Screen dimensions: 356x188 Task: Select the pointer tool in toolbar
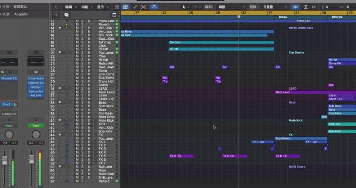tap(184, 7)
